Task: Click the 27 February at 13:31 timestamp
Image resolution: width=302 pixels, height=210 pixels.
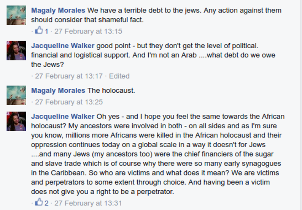Action: point(88,203)
